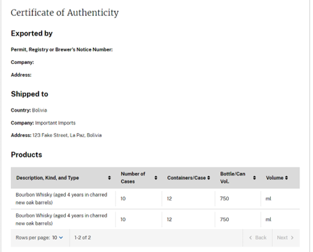Click the Bottle/Can Vol. header
This screenshot has width=313, height=252.
233,178
